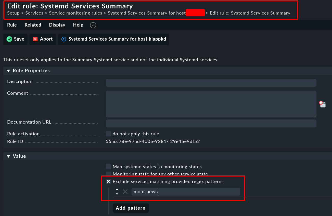
Task: Open the 'Service monitoring rules' breadcrumb link
Action: [75, 13]
